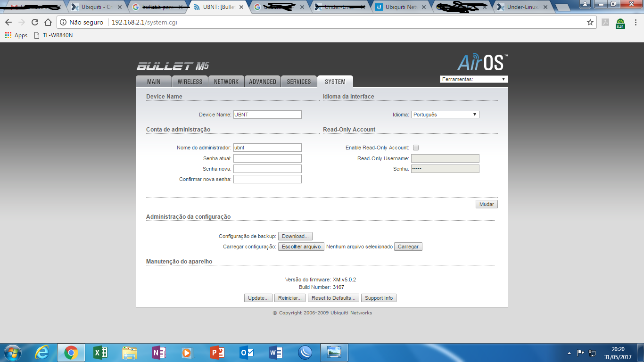Focus the Device Name field
Image resolution: width=644 pixels, height=362 pixels.
pos(267,115)
